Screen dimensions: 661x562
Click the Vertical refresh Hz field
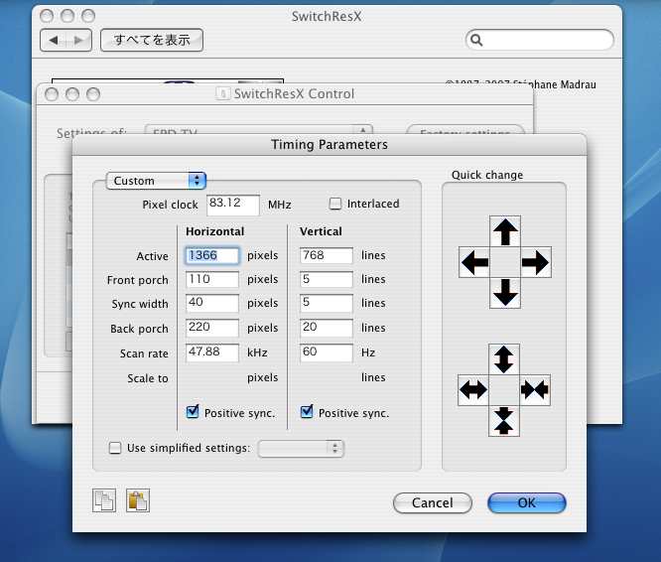point(327,352)
